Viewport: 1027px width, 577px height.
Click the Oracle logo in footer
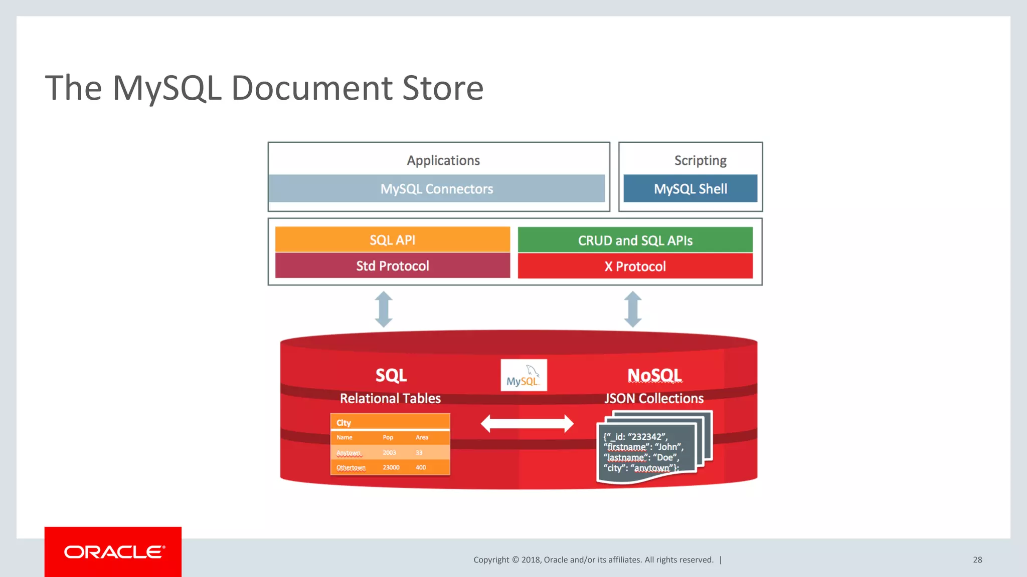pyautogui.click(x=113, y=552)
